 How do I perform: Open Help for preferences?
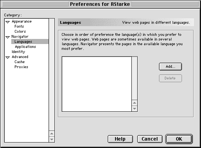click(120, 139)
